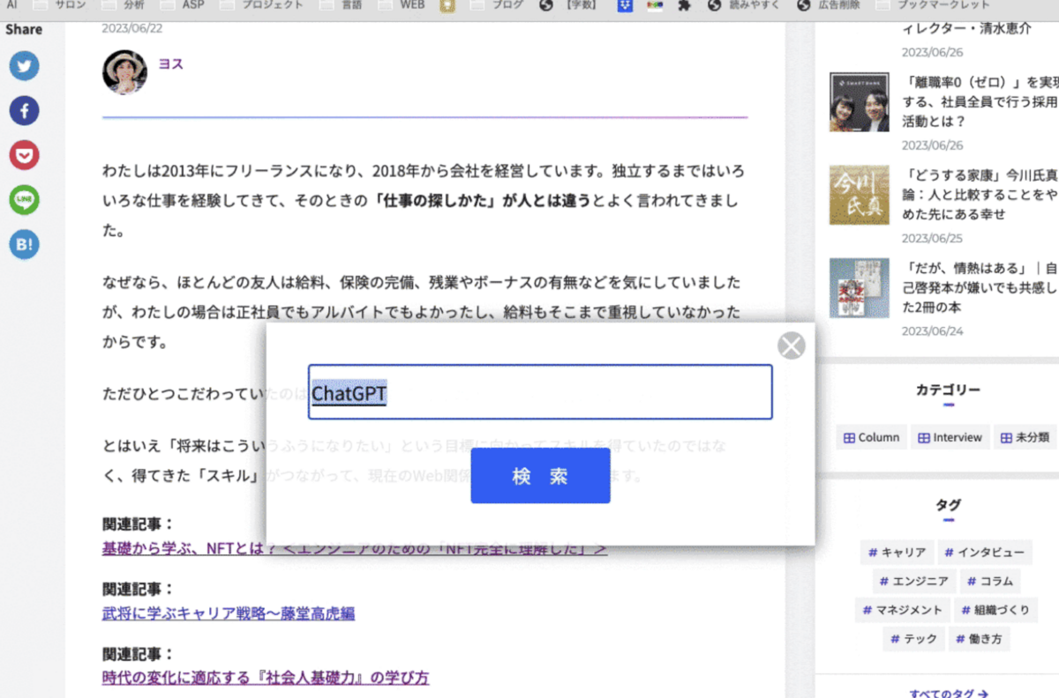Click the article date 2023/06/22
This screenshot has width=1059, height=698.
pyautogui.click(x=132, y=28)
